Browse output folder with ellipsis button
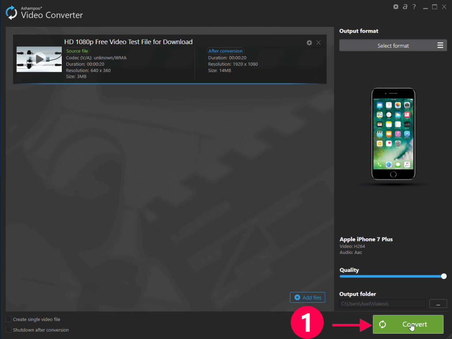The width and height of the screenshot is (452, 339). tap(438, 304)
